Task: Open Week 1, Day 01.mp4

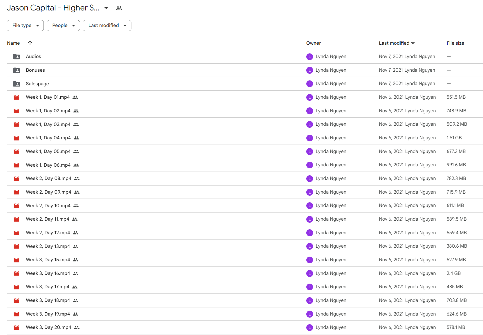Action: point(48,97)
